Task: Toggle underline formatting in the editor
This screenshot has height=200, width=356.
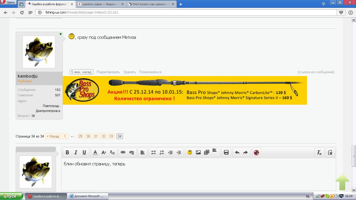Action: tap(84, 153)
